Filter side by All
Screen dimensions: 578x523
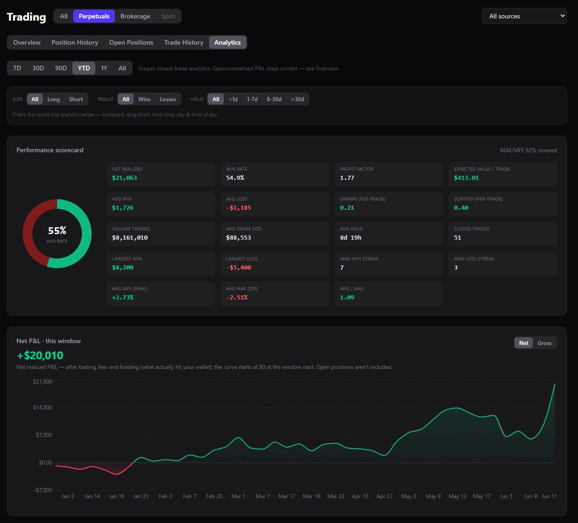35,99
